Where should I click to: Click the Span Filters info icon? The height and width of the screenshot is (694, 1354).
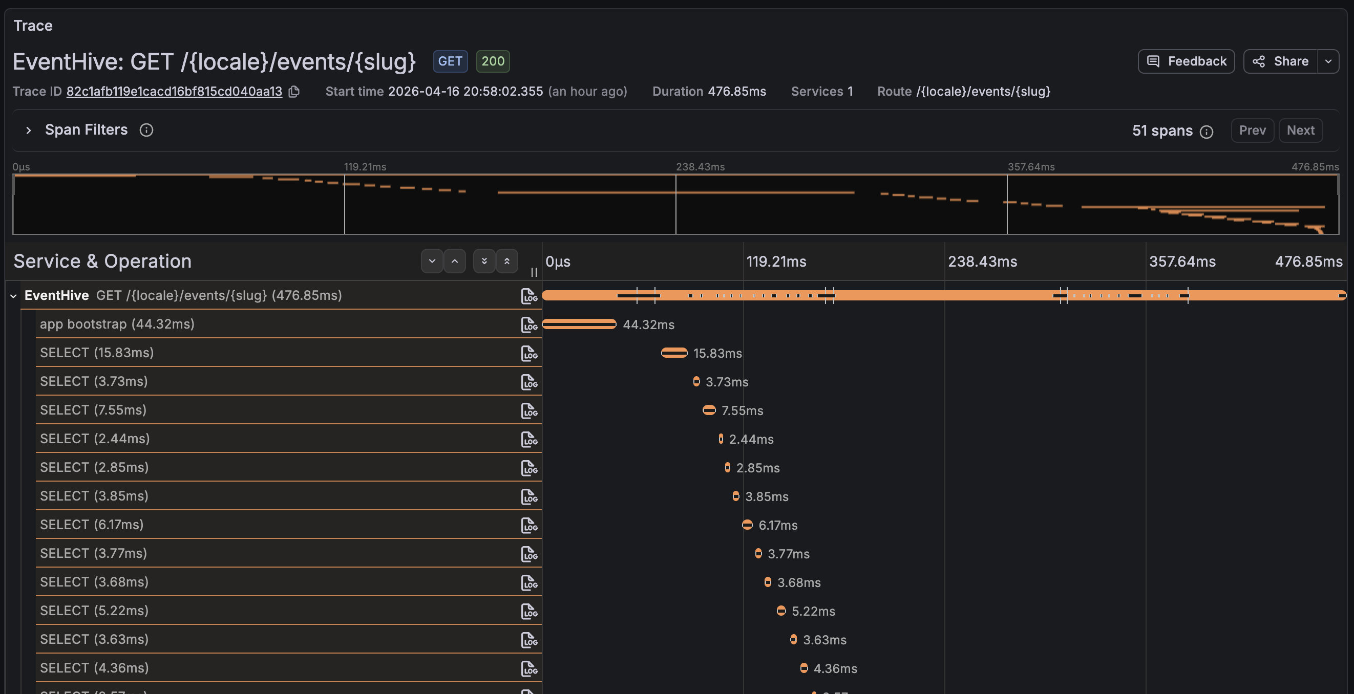[x=146, y=130]
